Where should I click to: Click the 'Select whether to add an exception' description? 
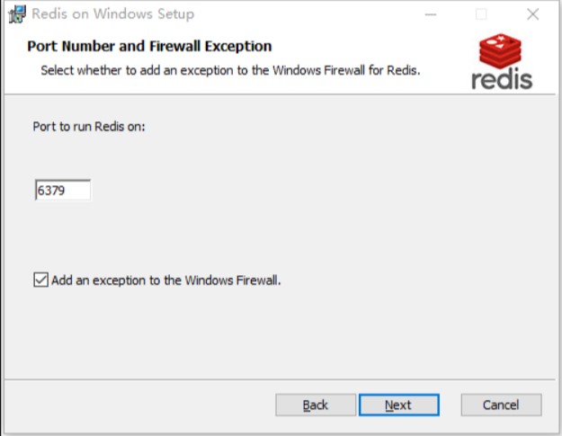pos(230,70)
